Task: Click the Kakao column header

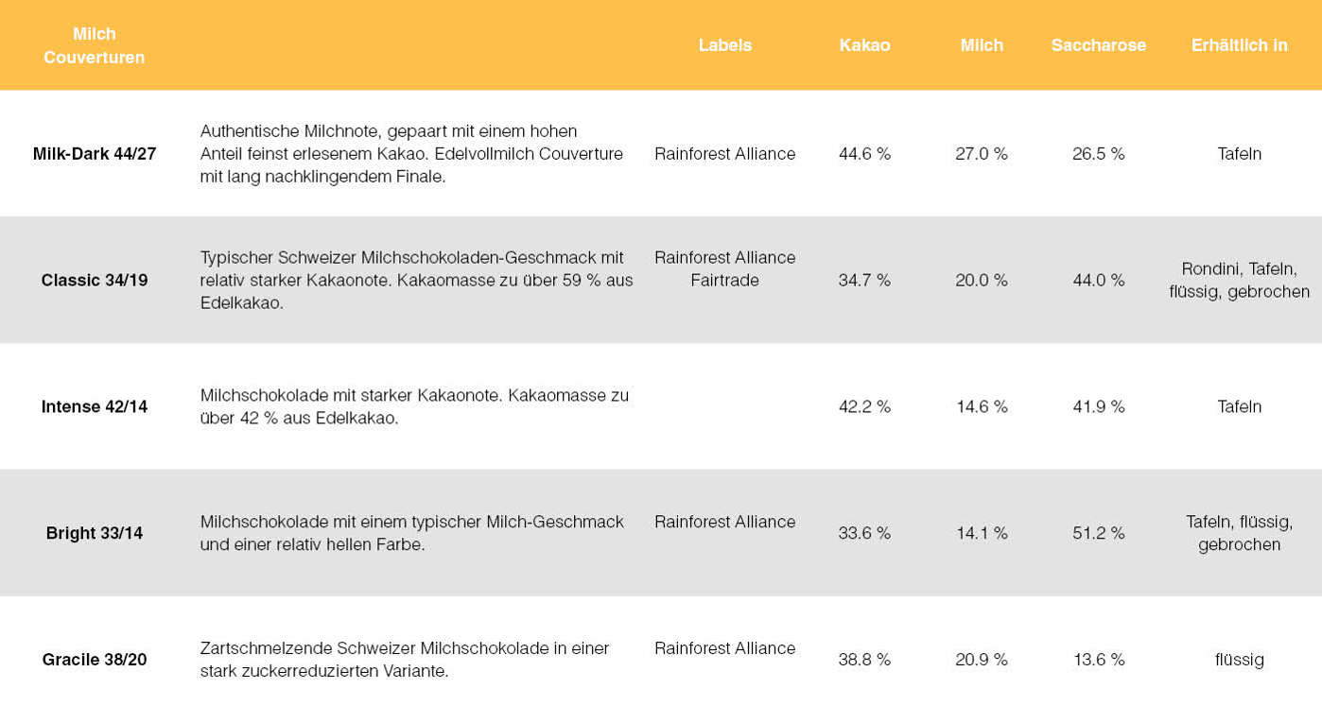Action: (864, 45)
